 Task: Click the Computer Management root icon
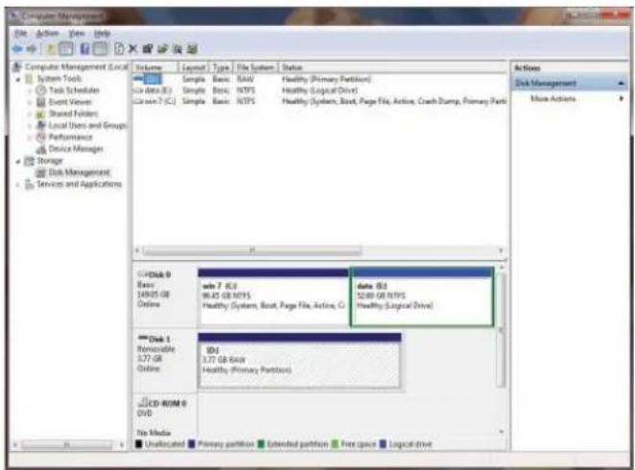(17, 67)
